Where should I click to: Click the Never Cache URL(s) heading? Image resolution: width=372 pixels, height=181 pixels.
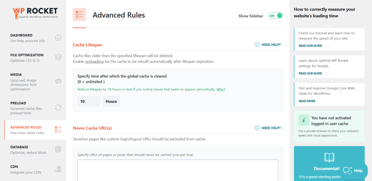[92, 128]
